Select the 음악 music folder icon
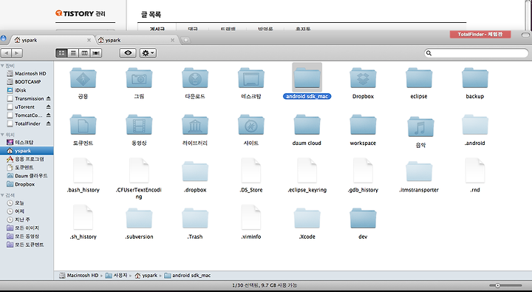Image resolution: width=532 pixels, height=292 pixels. point(420,127)
